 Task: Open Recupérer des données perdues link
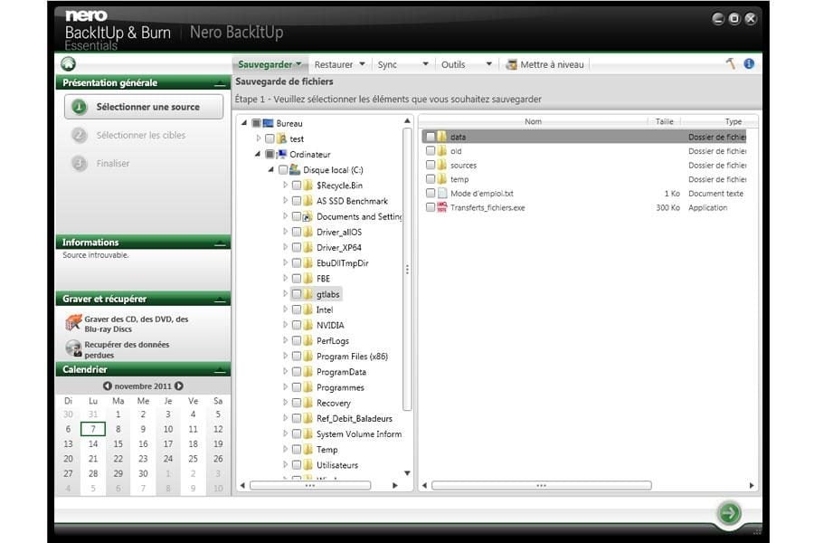point(127,349)
